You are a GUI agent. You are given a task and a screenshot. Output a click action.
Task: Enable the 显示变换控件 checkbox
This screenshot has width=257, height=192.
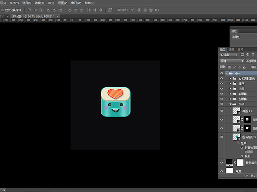pos(2,10)
